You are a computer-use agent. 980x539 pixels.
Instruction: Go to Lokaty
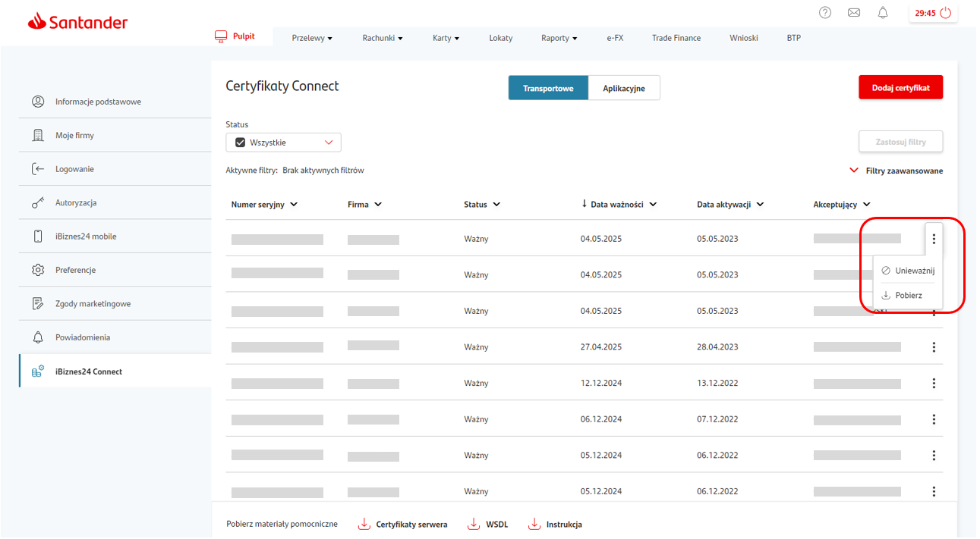point(500,38)
